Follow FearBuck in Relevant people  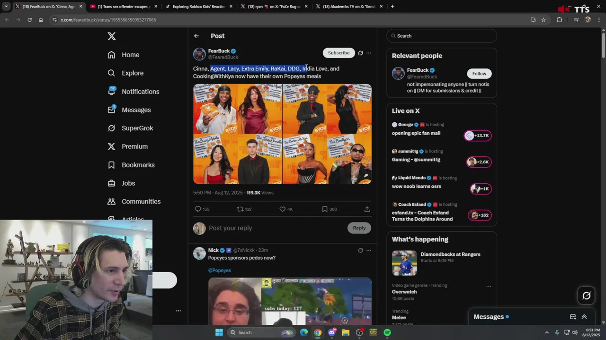click(479, 74)
